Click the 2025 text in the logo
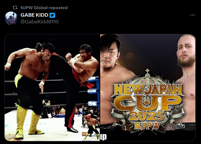The height and width of the screenshot is (144, 201). 147,116
